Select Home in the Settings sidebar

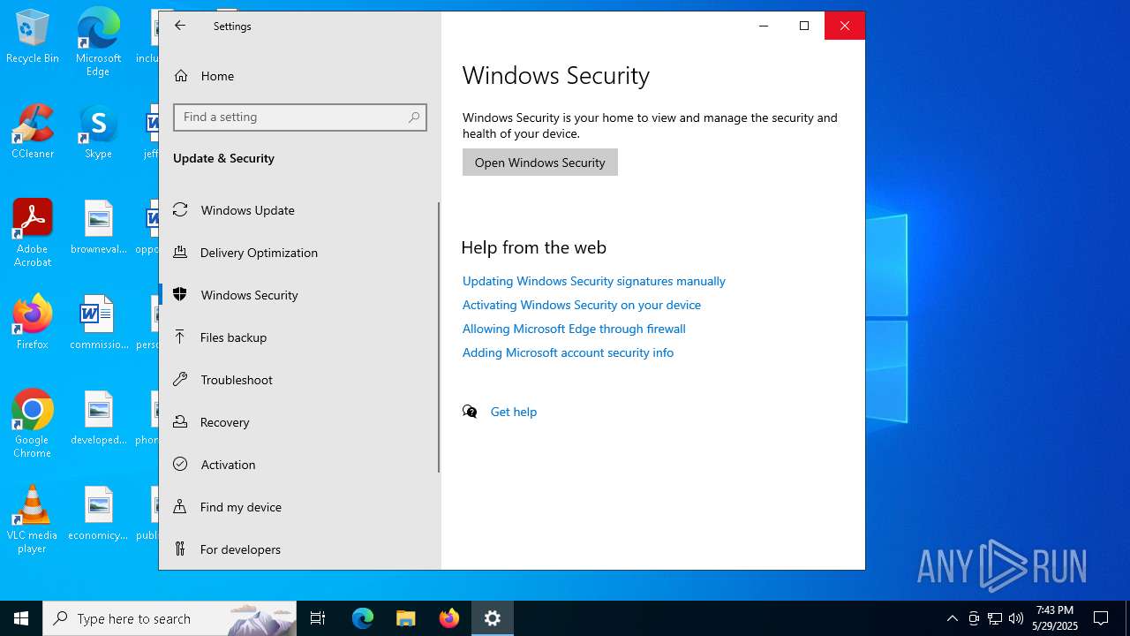click(x=300, y=76)
